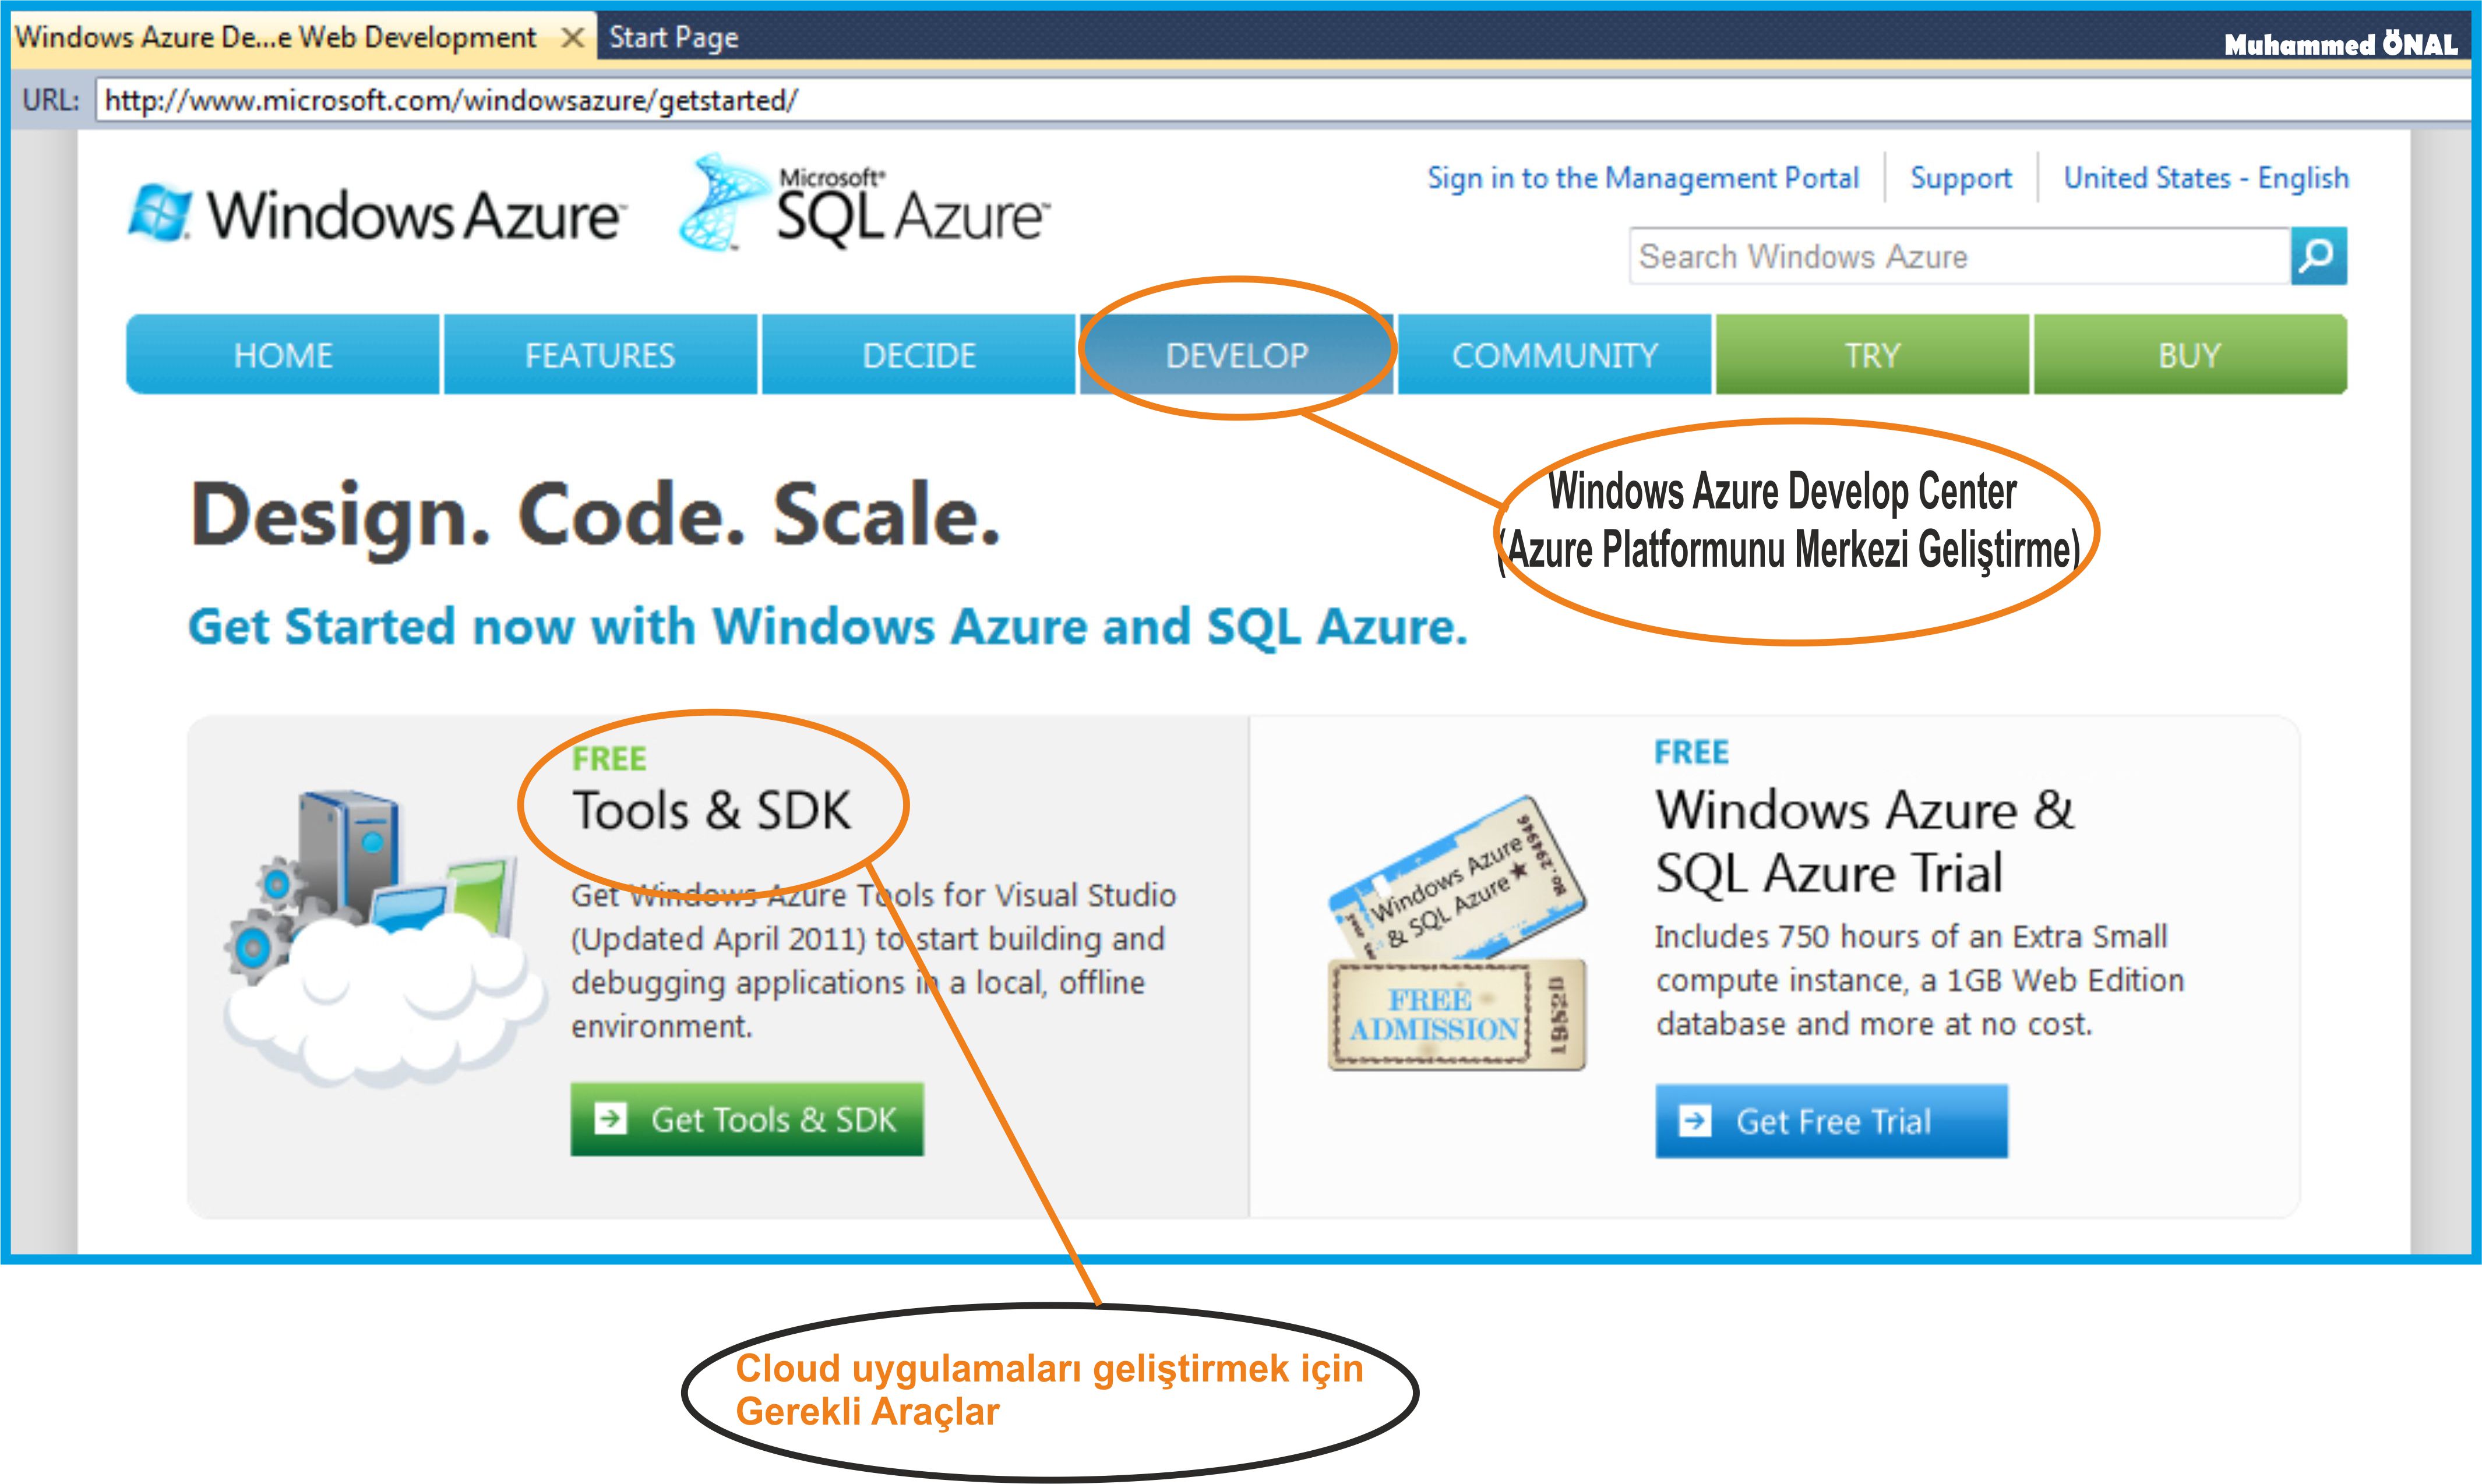The height and width of the screenshot is (1484, 2482).
Task: Close the Windows Azure web development tab
Action: [572, 38]
